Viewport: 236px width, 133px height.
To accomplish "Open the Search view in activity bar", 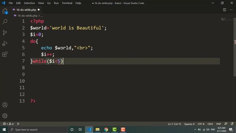I will point(5,21).
